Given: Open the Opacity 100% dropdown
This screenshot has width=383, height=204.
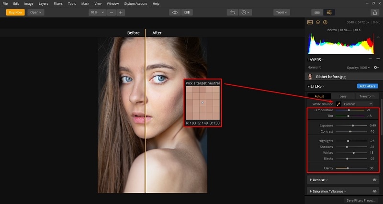Looking at the screenshot, I should (x=358, y=68).
